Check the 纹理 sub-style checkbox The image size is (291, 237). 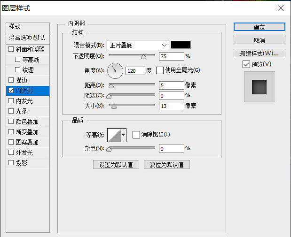coord(17,70)
